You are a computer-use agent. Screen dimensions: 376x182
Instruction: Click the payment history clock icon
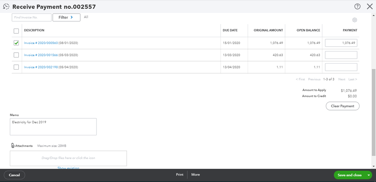[x=6, y=6]
